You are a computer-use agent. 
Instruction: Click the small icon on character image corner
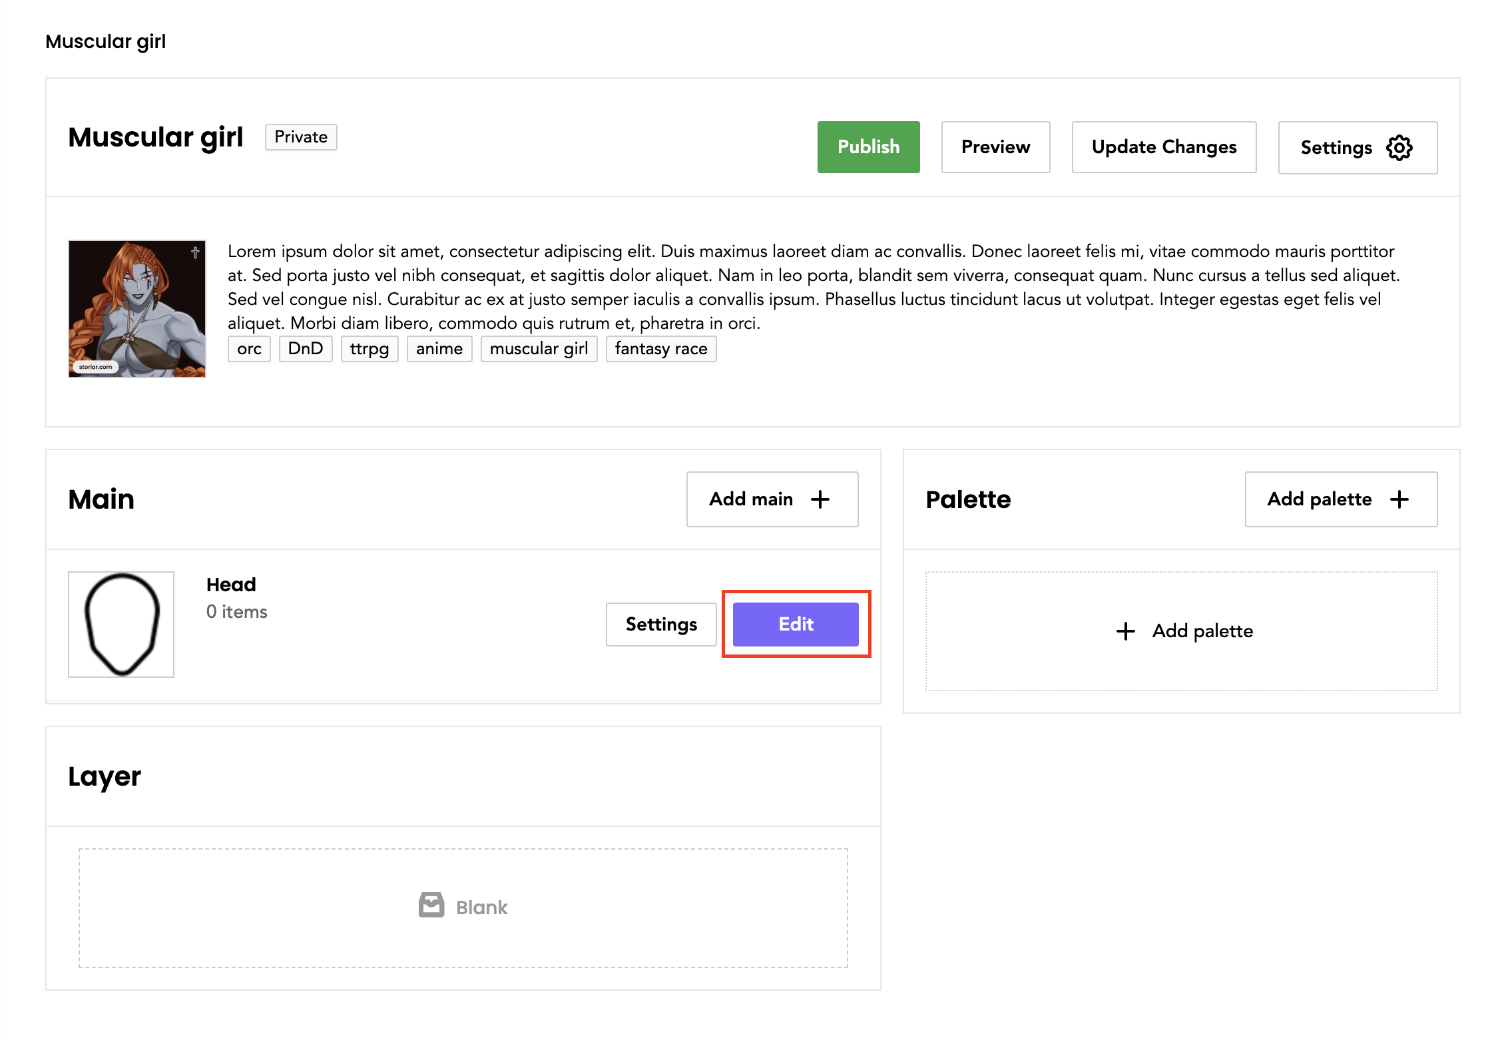(195, 252)
